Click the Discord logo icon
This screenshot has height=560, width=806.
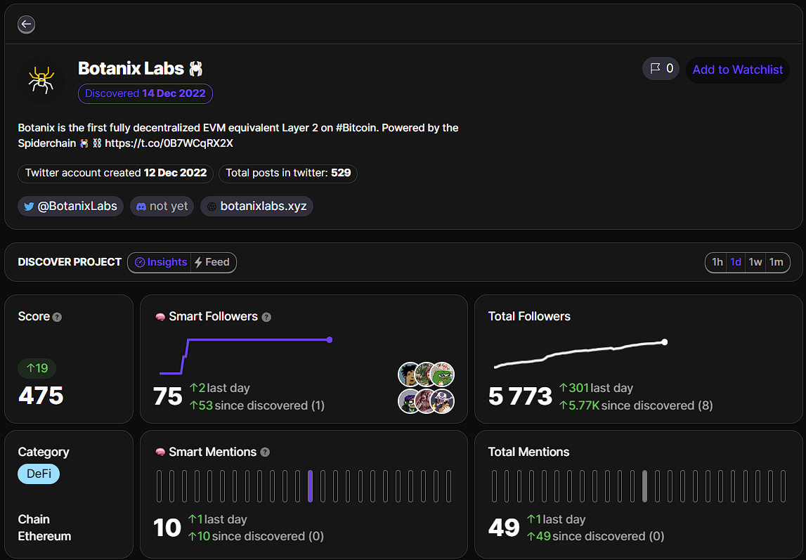coord(141,207)
